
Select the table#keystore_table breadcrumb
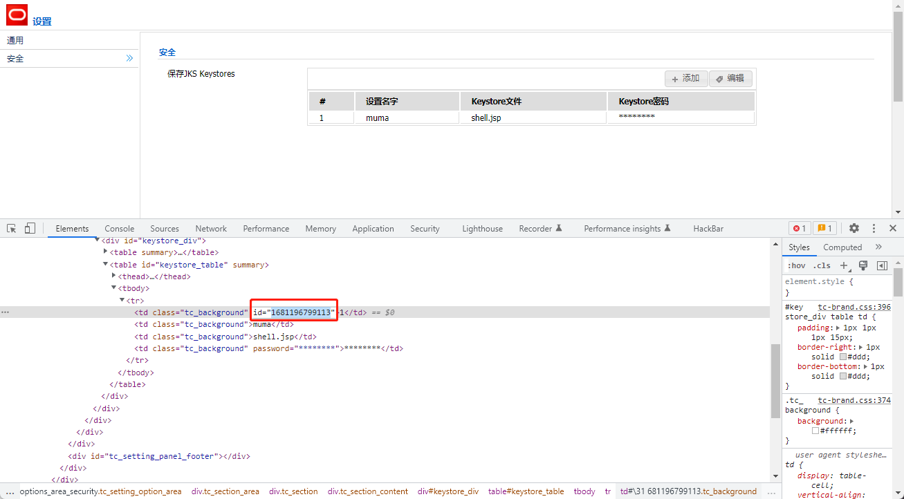tap(526, 491)
